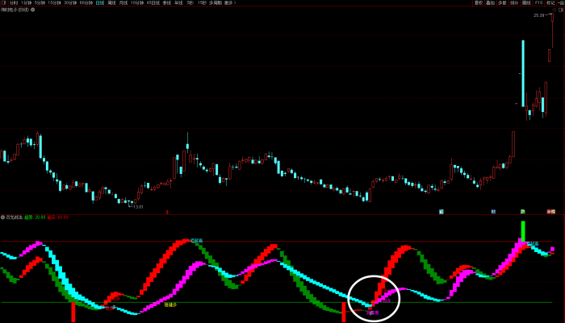Click the orange marker icon at chart bottom-right

click(551, 212)
